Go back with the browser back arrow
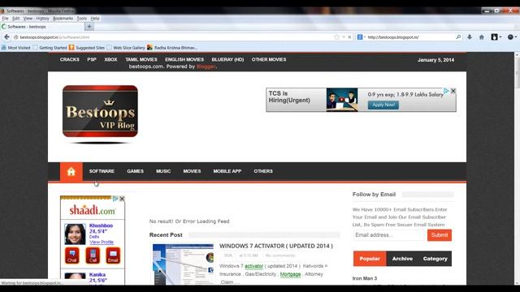The height and width of the screenshot is (292, 520). (7, 37)
